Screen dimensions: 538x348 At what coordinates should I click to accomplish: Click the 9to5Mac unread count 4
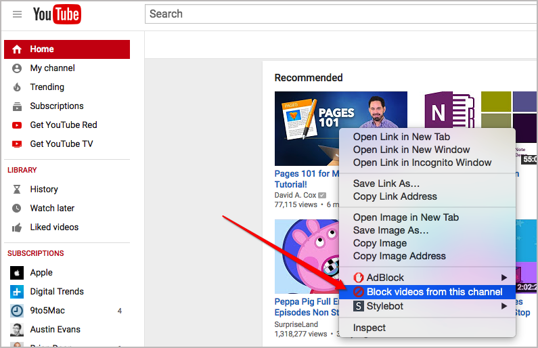point(119,311)
